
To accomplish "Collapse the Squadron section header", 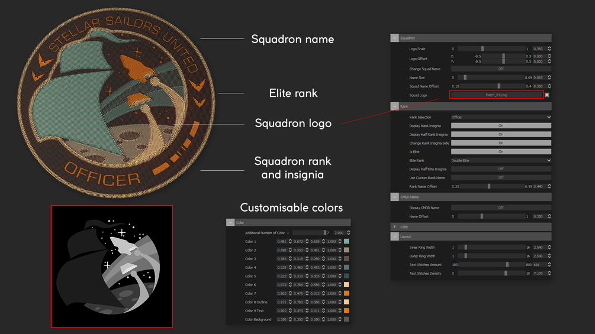I will [x=395, y=38].
